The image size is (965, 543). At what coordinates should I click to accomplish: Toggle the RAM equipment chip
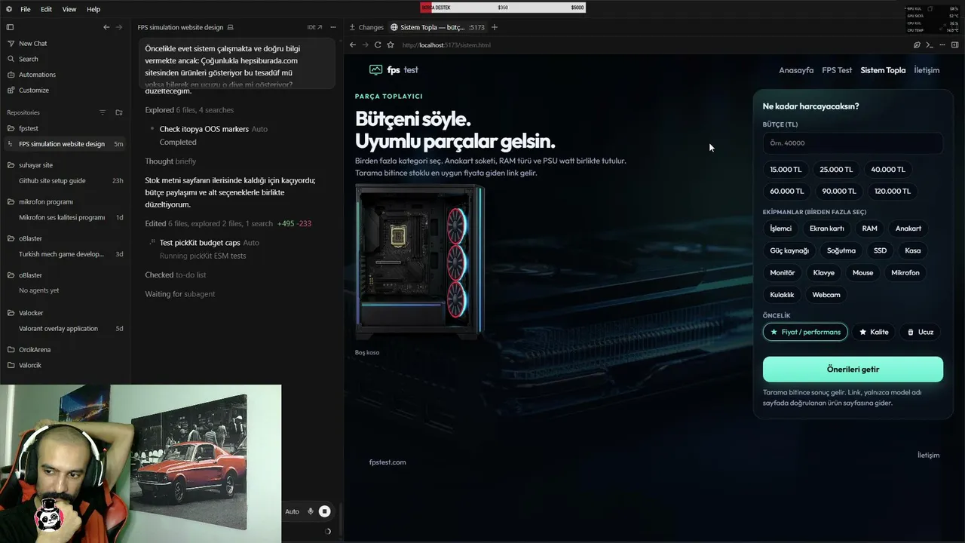point(870,229)
